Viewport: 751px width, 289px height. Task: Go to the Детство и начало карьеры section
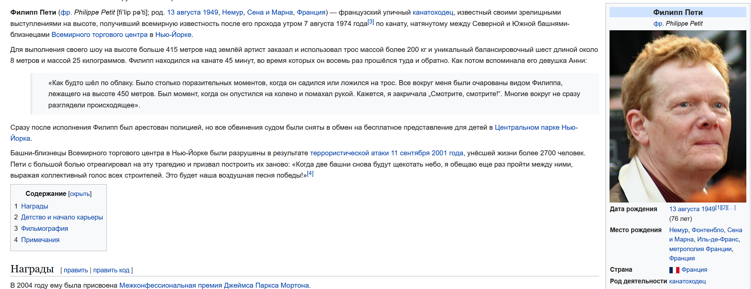[x=62, y=217]
